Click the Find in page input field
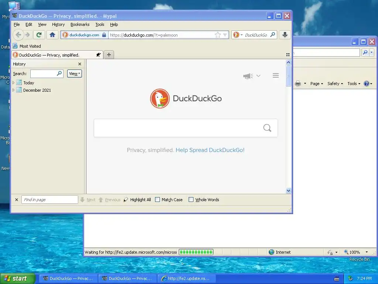The image size is (378, 284). pyautogui.click(x=50, y=200)
